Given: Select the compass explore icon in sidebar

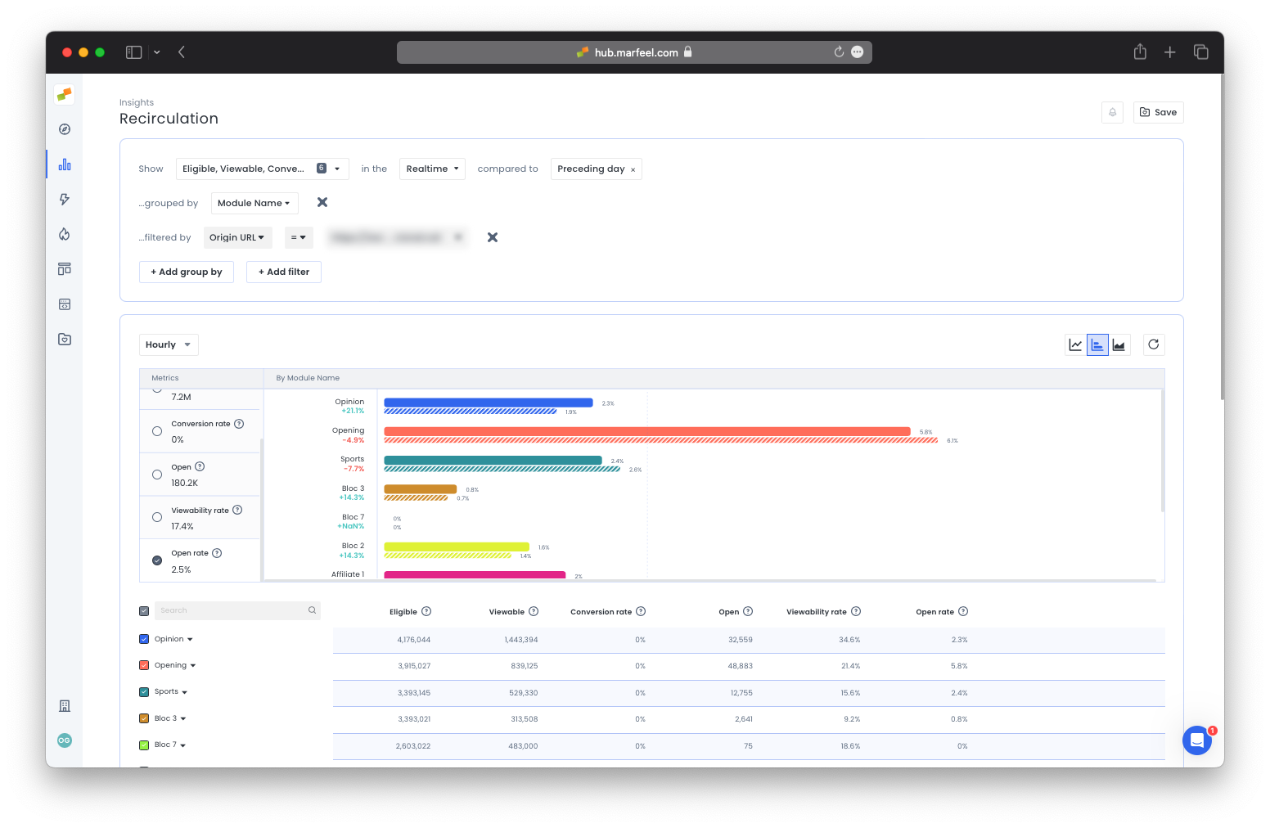Looking at the screenshot, I should point(64,128).
